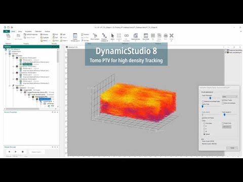Click the Sort records button
This screenshot has height=182, width=243.
(55, 37)
